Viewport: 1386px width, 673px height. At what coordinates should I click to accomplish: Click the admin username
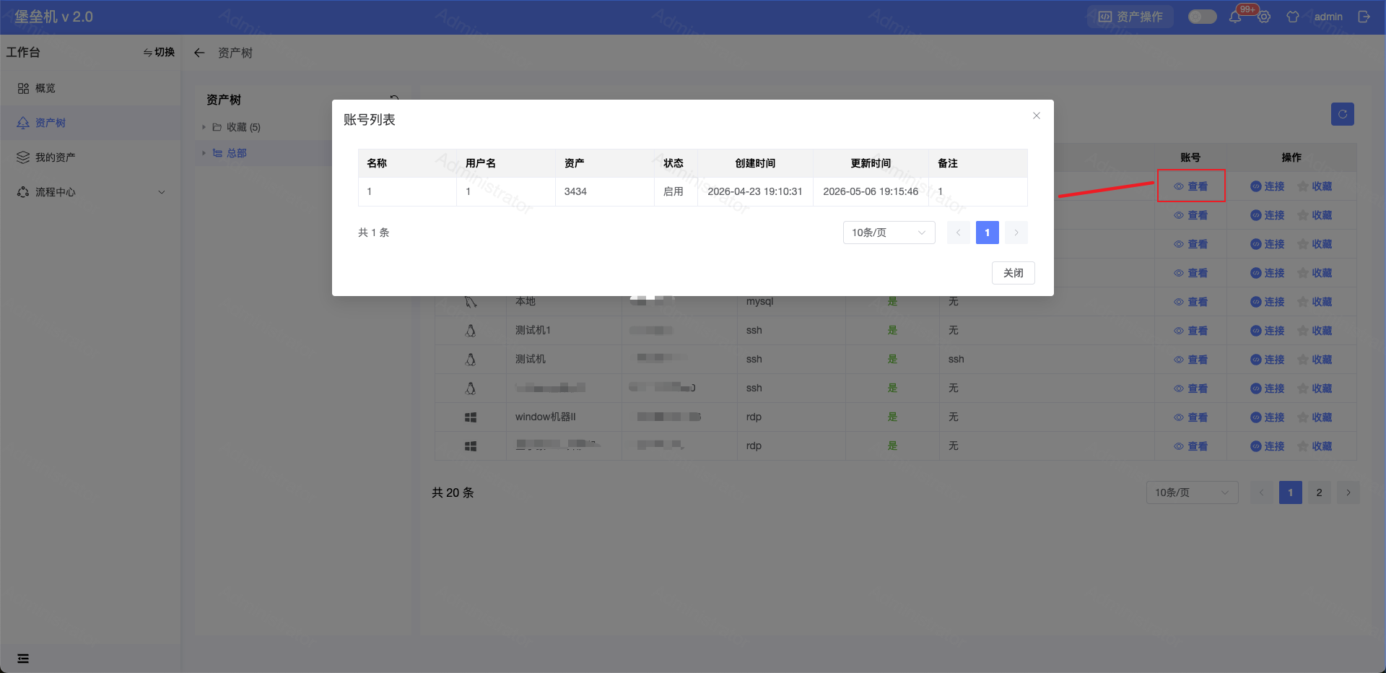pos(1328,17)
